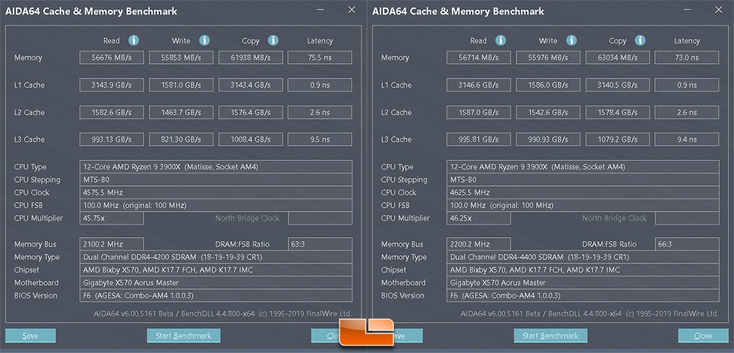Click Memory Bus 2200.2 MHz field

[479, 244]
